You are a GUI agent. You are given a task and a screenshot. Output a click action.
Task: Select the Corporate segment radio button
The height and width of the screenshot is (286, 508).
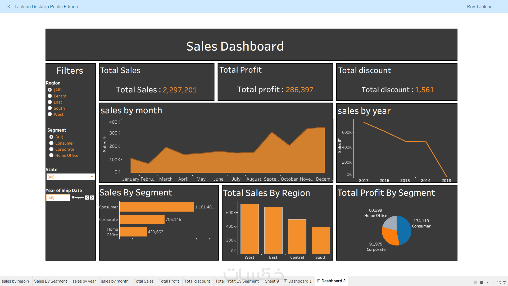point(51,149)
